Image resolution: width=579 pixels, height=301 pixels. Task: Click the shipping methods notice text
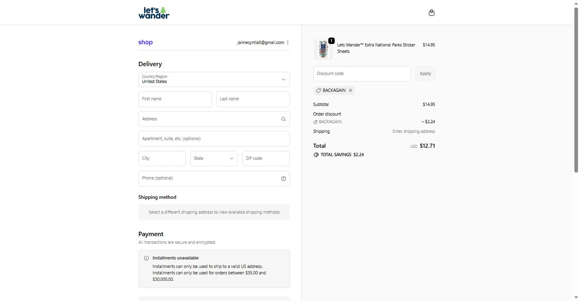[214, 212]
